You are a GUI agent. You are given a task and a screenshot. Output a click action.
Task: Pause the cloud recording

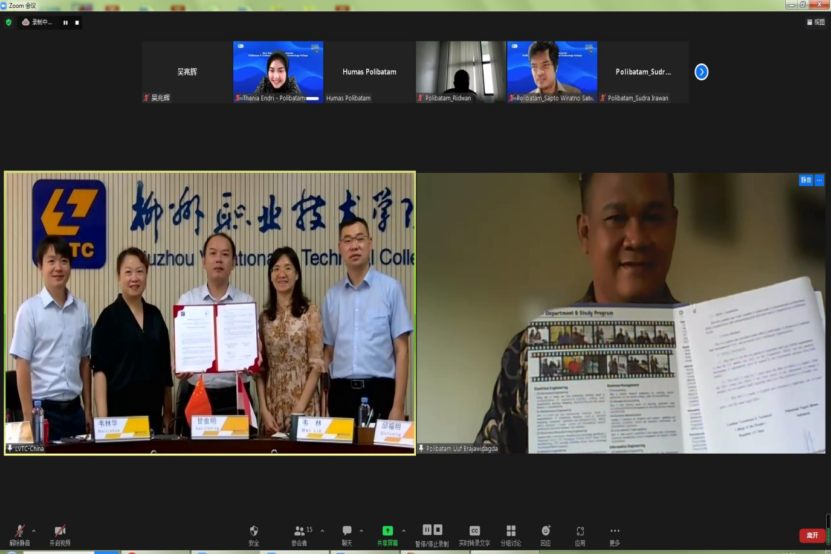pos(65,22)
